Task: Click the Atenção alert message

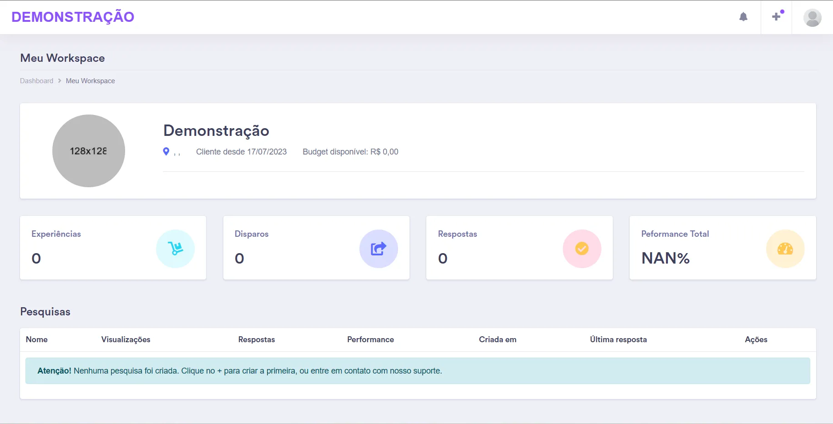Action: [418, 371]
